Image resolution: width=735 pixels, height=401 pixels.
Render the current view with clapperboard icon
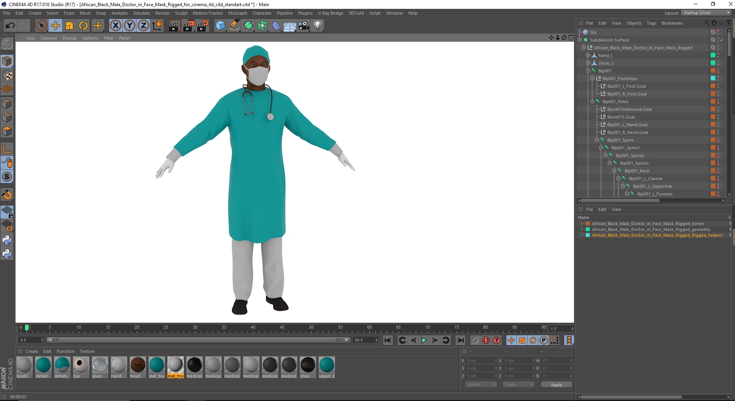pos(174,26)
